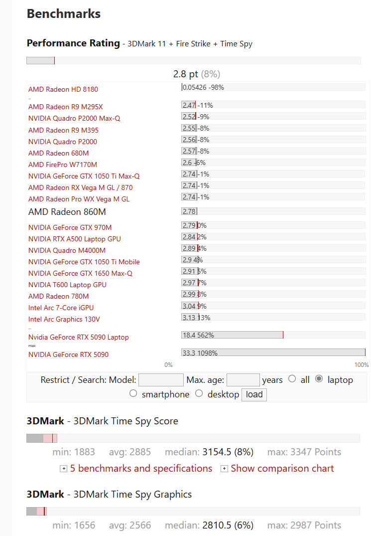371x536 pixels.
Task: Open NVIDIA GeForce GTX 970M link
Action: coord(70,227)
